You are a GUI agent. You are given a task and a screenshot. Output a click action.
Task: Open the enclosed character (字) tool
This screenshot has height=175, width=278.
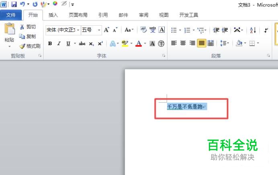[161, 44]
